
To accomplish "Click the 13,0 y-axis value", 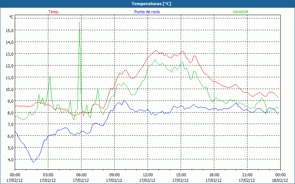I will (x=10, y=54).
